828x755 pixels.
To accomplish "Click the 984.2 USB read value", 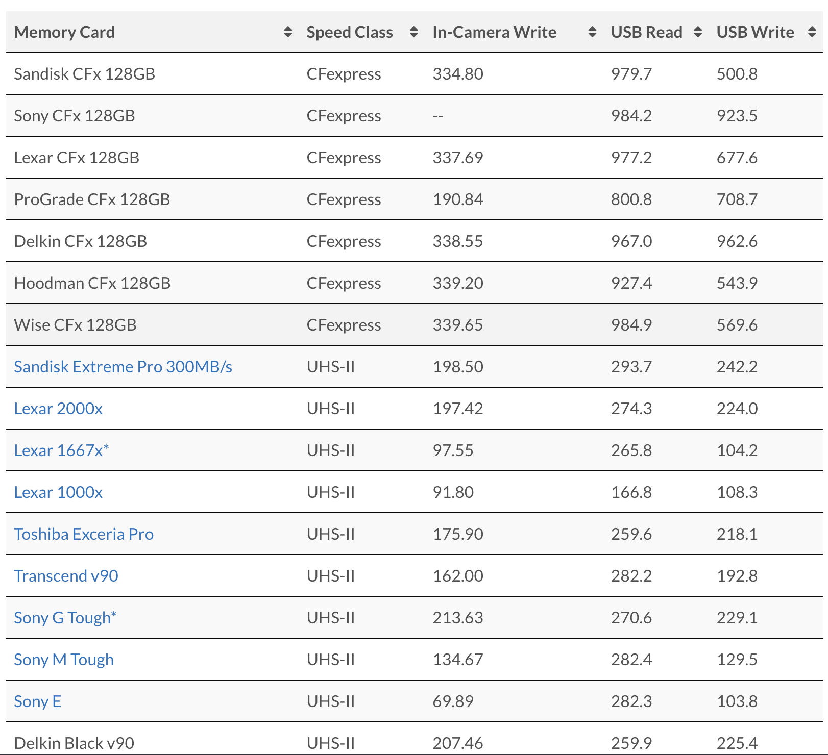I will [x=631, y=116].
